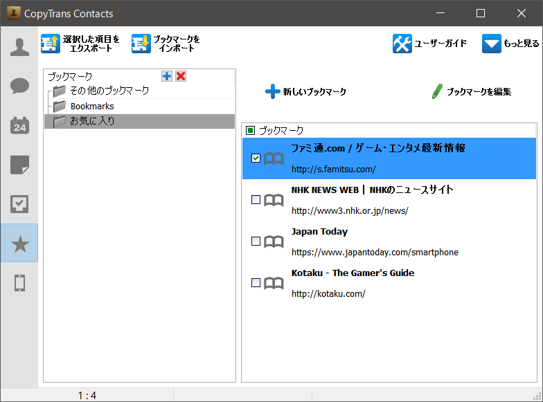
Task: Minimize the CopyTrans Contacts window
Action: (x=440, y=13)
